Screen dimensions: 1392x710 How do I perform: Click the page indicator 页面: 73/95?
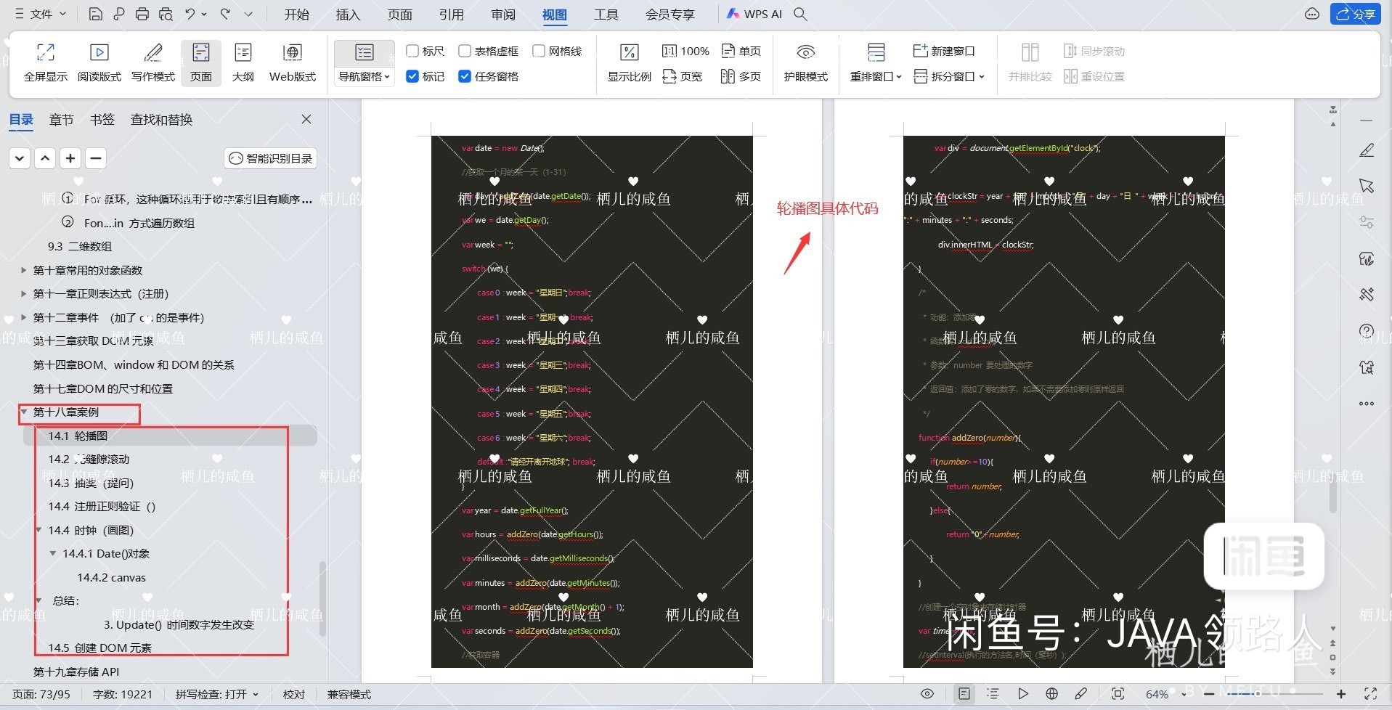pos(41,695)
